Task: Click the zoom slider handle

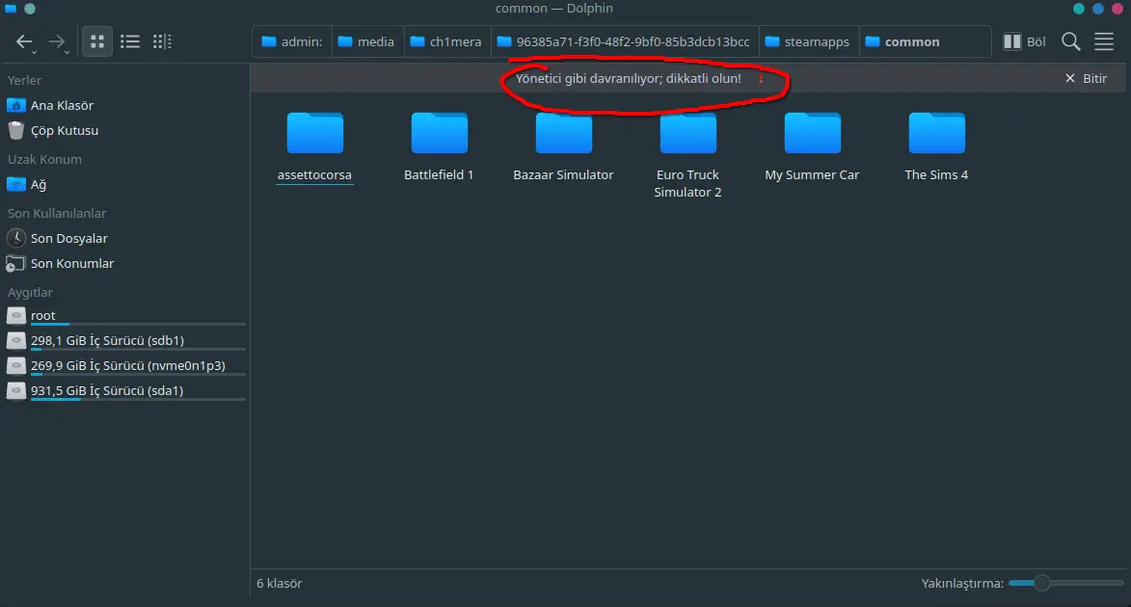Action: (x=1041, y=583)
